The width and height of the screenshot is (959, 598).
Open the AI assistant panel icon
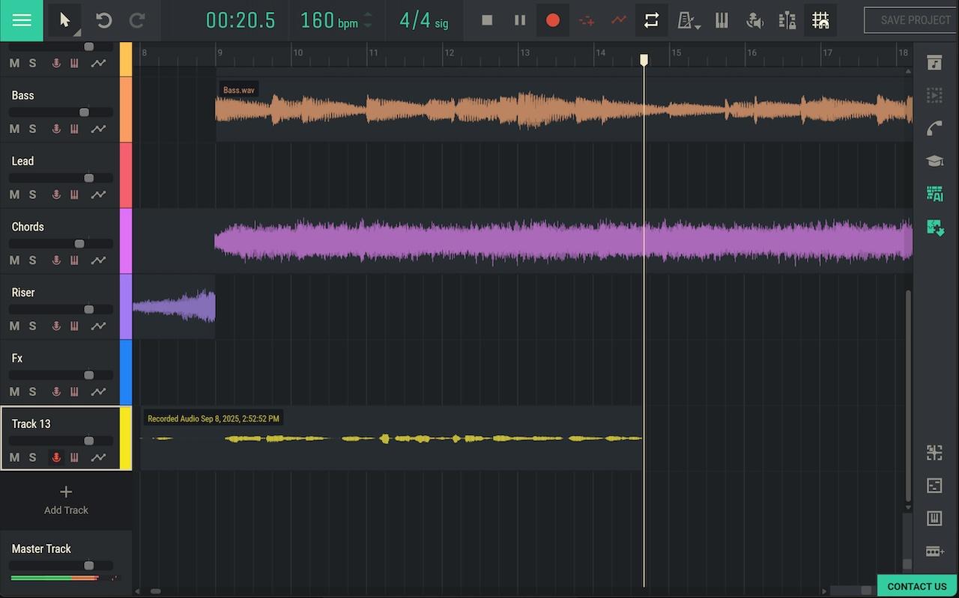tap(934, 194)
